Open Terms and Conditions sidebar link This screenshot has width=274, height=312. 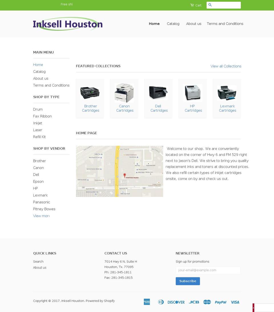51,85
